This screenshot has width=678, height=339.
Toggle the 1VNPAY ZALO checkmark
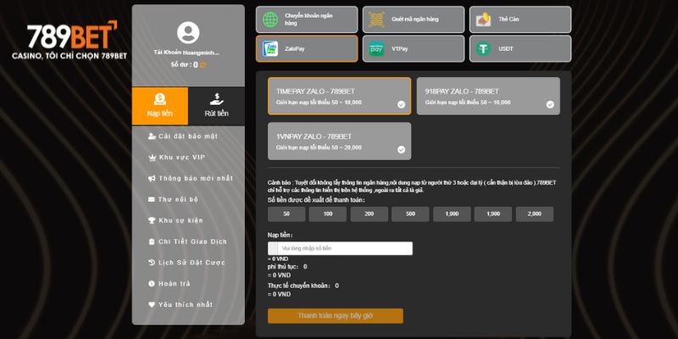click(x=401, y=150)
